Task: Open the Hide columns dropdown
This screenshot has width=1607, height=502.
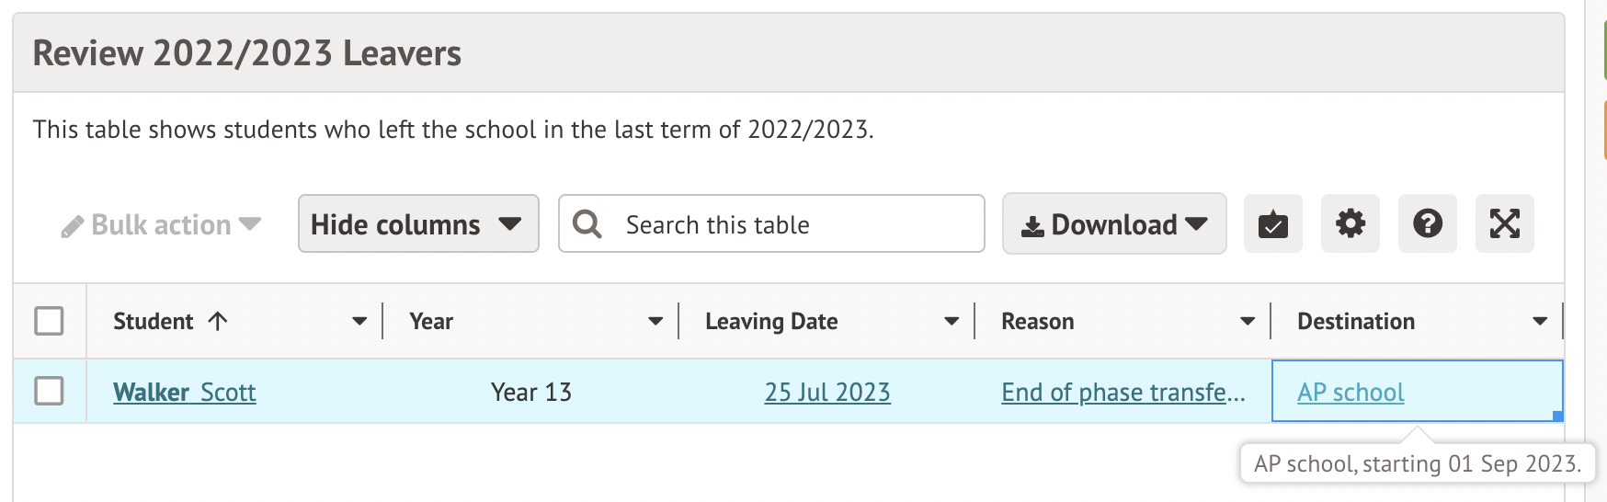Action: point(417,223)
